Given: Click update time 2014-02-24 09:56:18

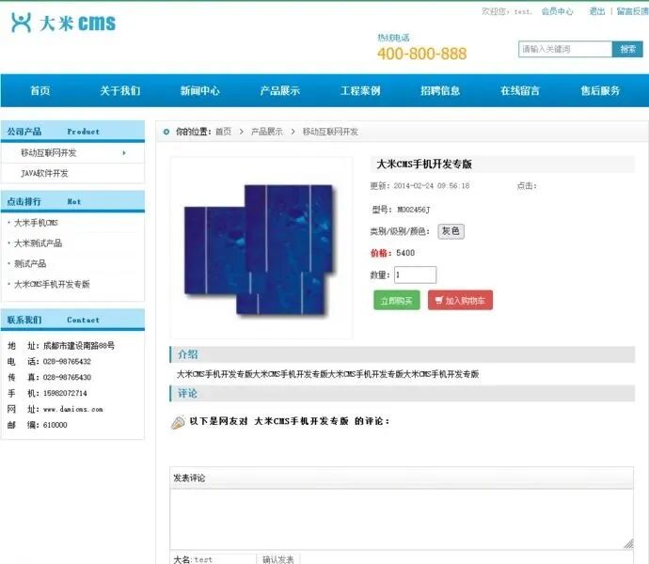Looking at the screenshot, I should coord(432,186).
